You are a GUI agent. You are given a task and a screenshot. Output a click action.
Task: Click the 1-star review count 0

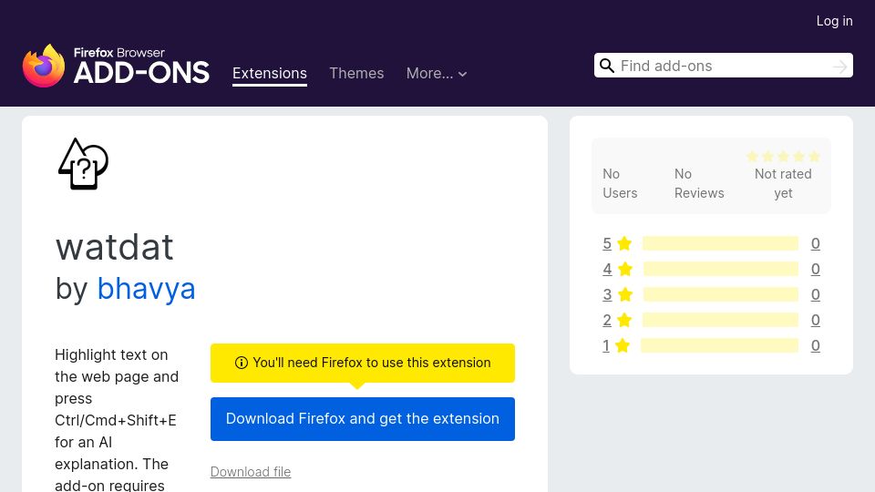815,346
